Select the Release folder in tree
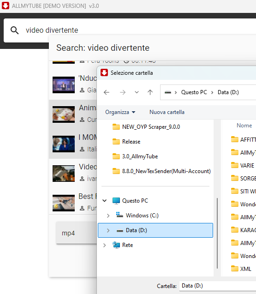This screenshot has height=294, width=256. click(131, 142)
